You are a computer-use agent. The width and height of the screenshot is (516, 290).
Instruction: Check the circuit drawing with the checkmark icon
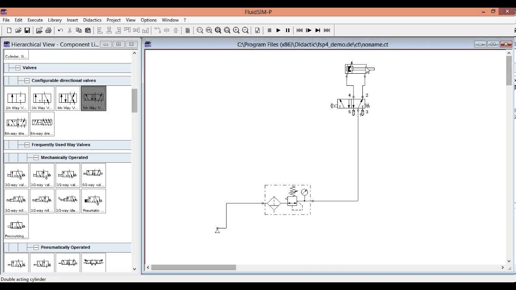[258, 30]
